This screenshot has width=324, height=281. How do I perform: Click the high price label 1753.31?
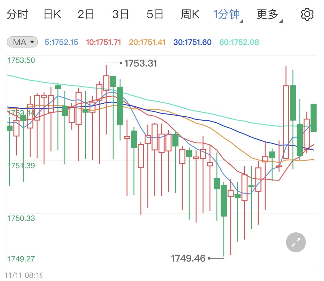pos(141,63)
